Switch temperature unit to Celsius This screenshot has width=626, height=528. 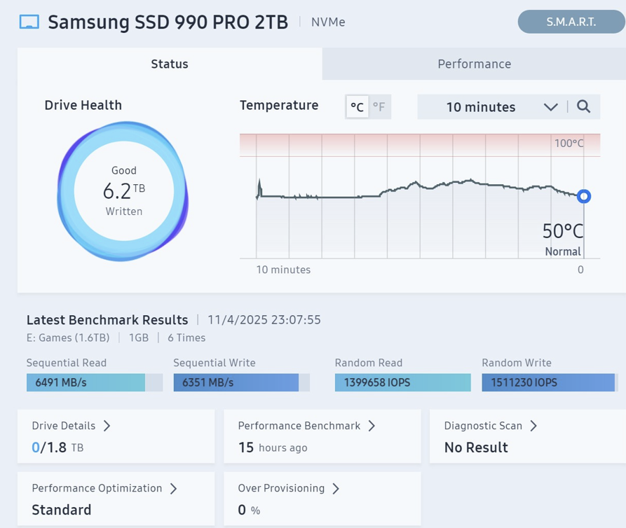point(358,107)
